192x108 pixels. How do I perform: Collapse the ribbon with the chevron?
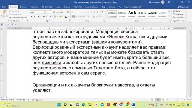tap(190, 21)
